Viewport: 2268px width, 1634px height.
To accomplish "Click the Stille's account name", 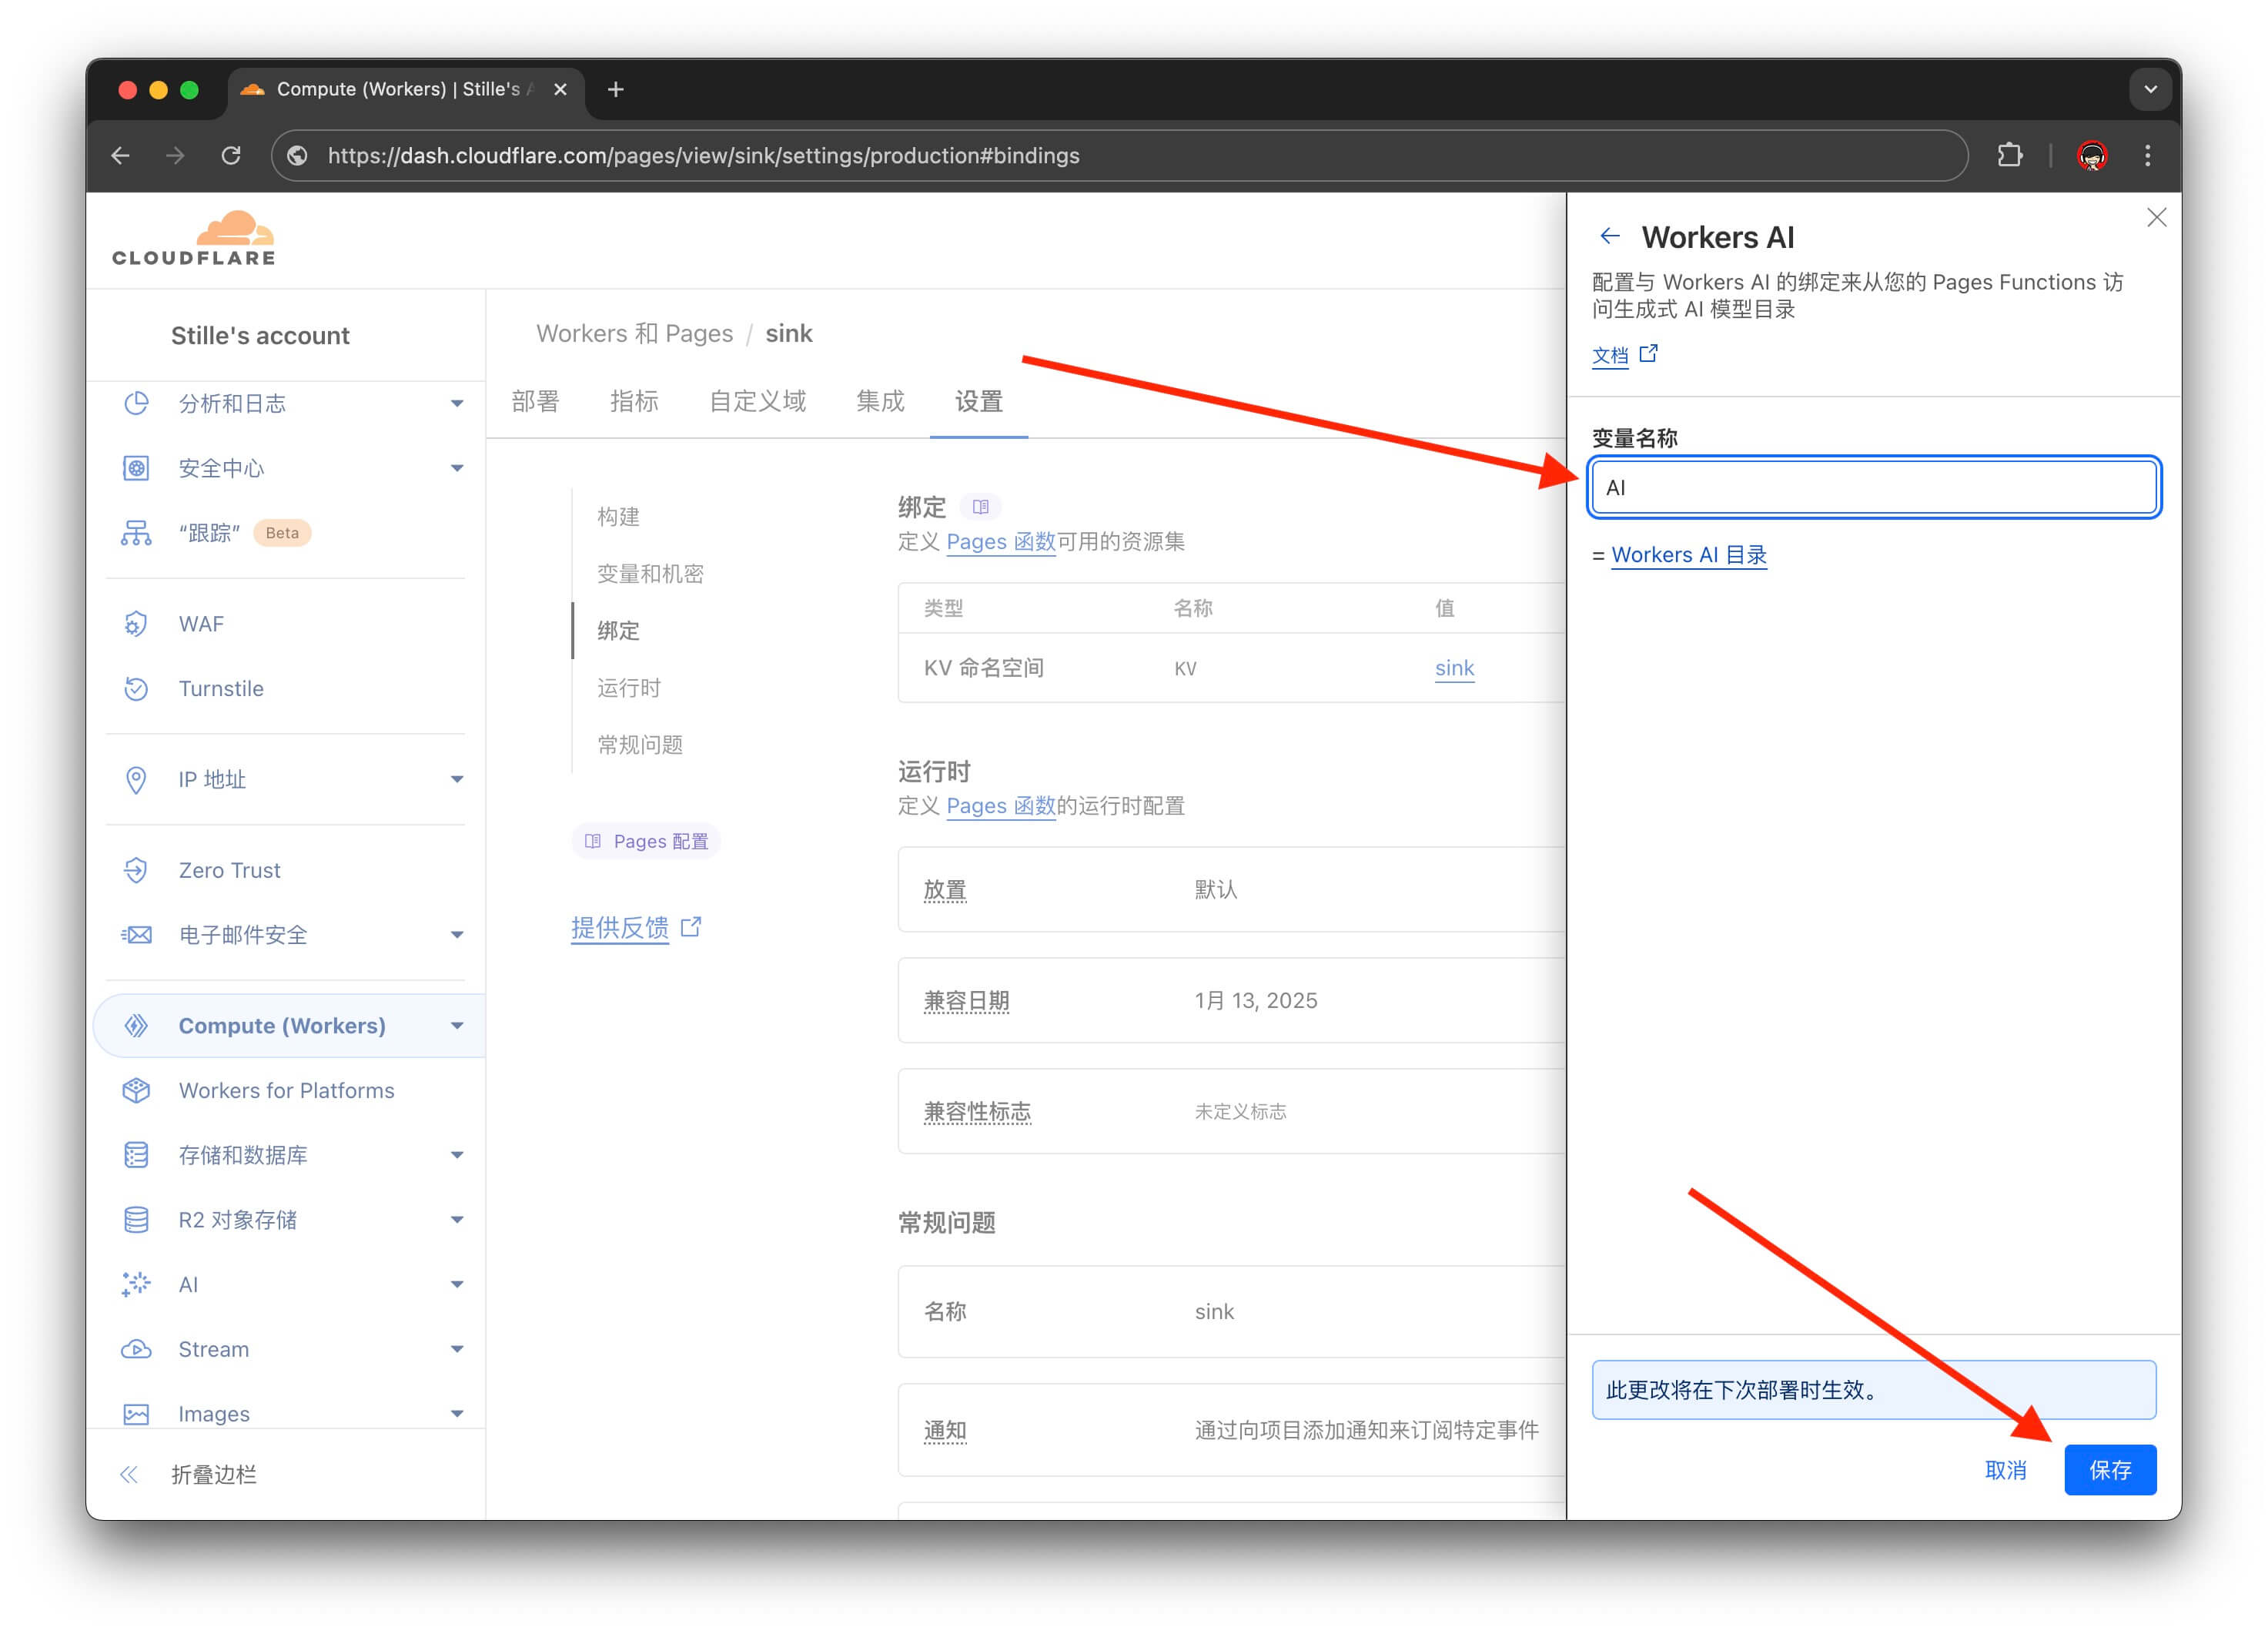I will tap(260, 335).
